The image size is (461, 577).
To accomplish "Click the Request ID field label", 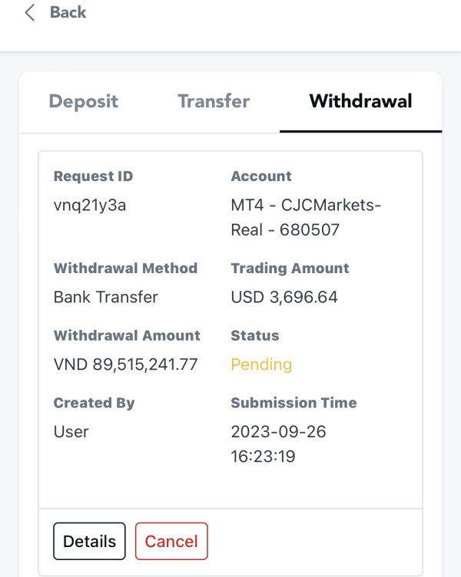I will tap(93, 176).
